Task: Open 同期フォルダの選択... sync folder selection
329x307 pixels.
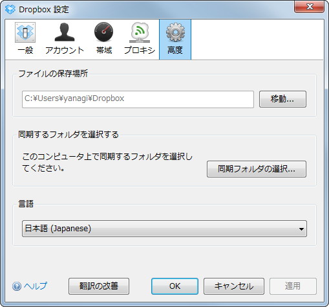Action: point(257,169)
